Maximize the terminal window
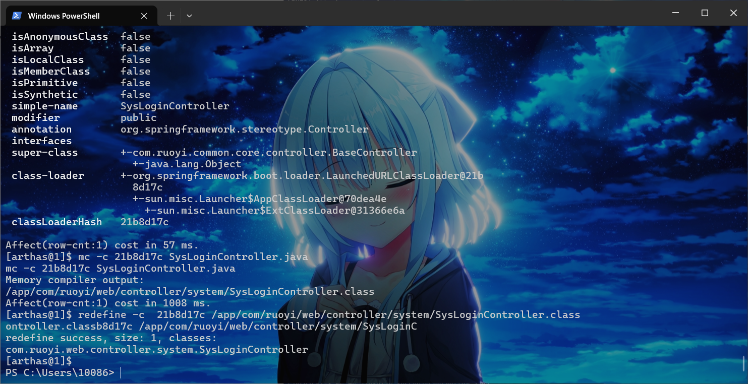This screenshot has width=748, height=384. [x=705, y=13]
